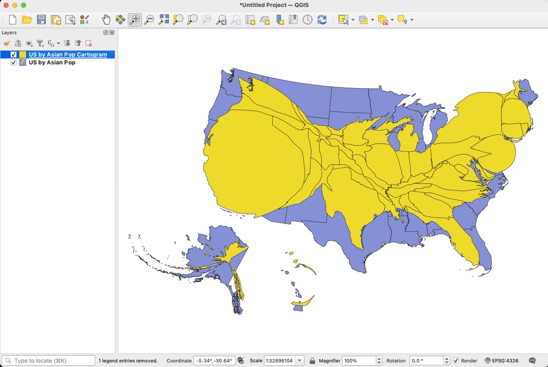Viewport: 548px width, 367px height.
Task: Uncheck the US by Asian Pop layer
Action: (13, 63)
